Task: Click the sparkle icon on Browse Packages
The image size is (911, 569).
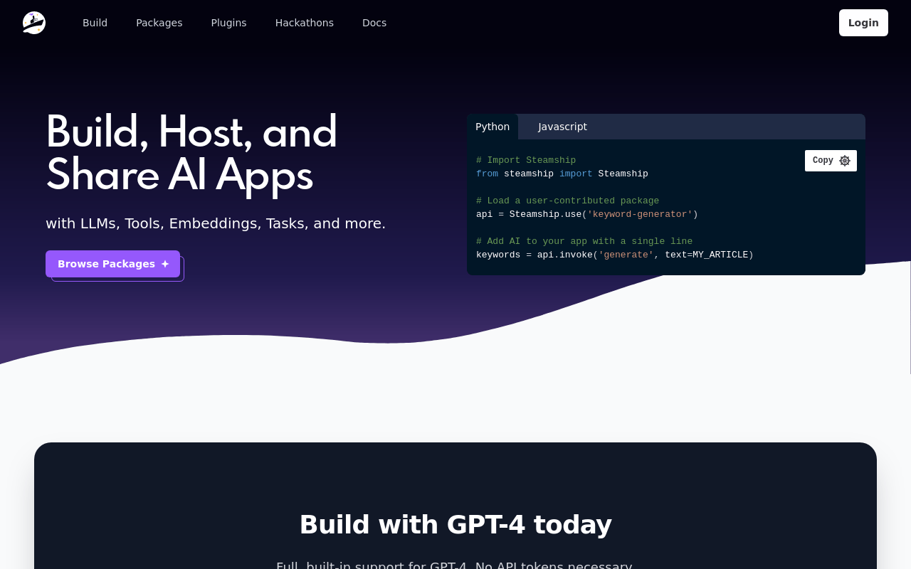Action: pyautogui.click(x=165, y=264)
